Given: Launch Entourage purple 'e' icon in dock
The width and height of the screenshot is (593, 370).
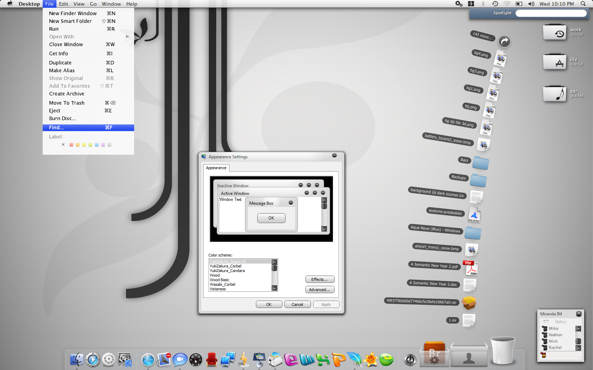Looking at the screenshot, I should tap(291, 359).
